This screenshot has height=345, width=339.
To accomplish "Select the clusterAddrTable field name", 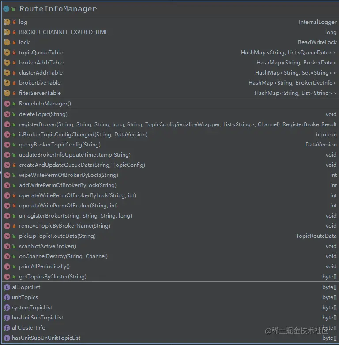I will [41, 73].
